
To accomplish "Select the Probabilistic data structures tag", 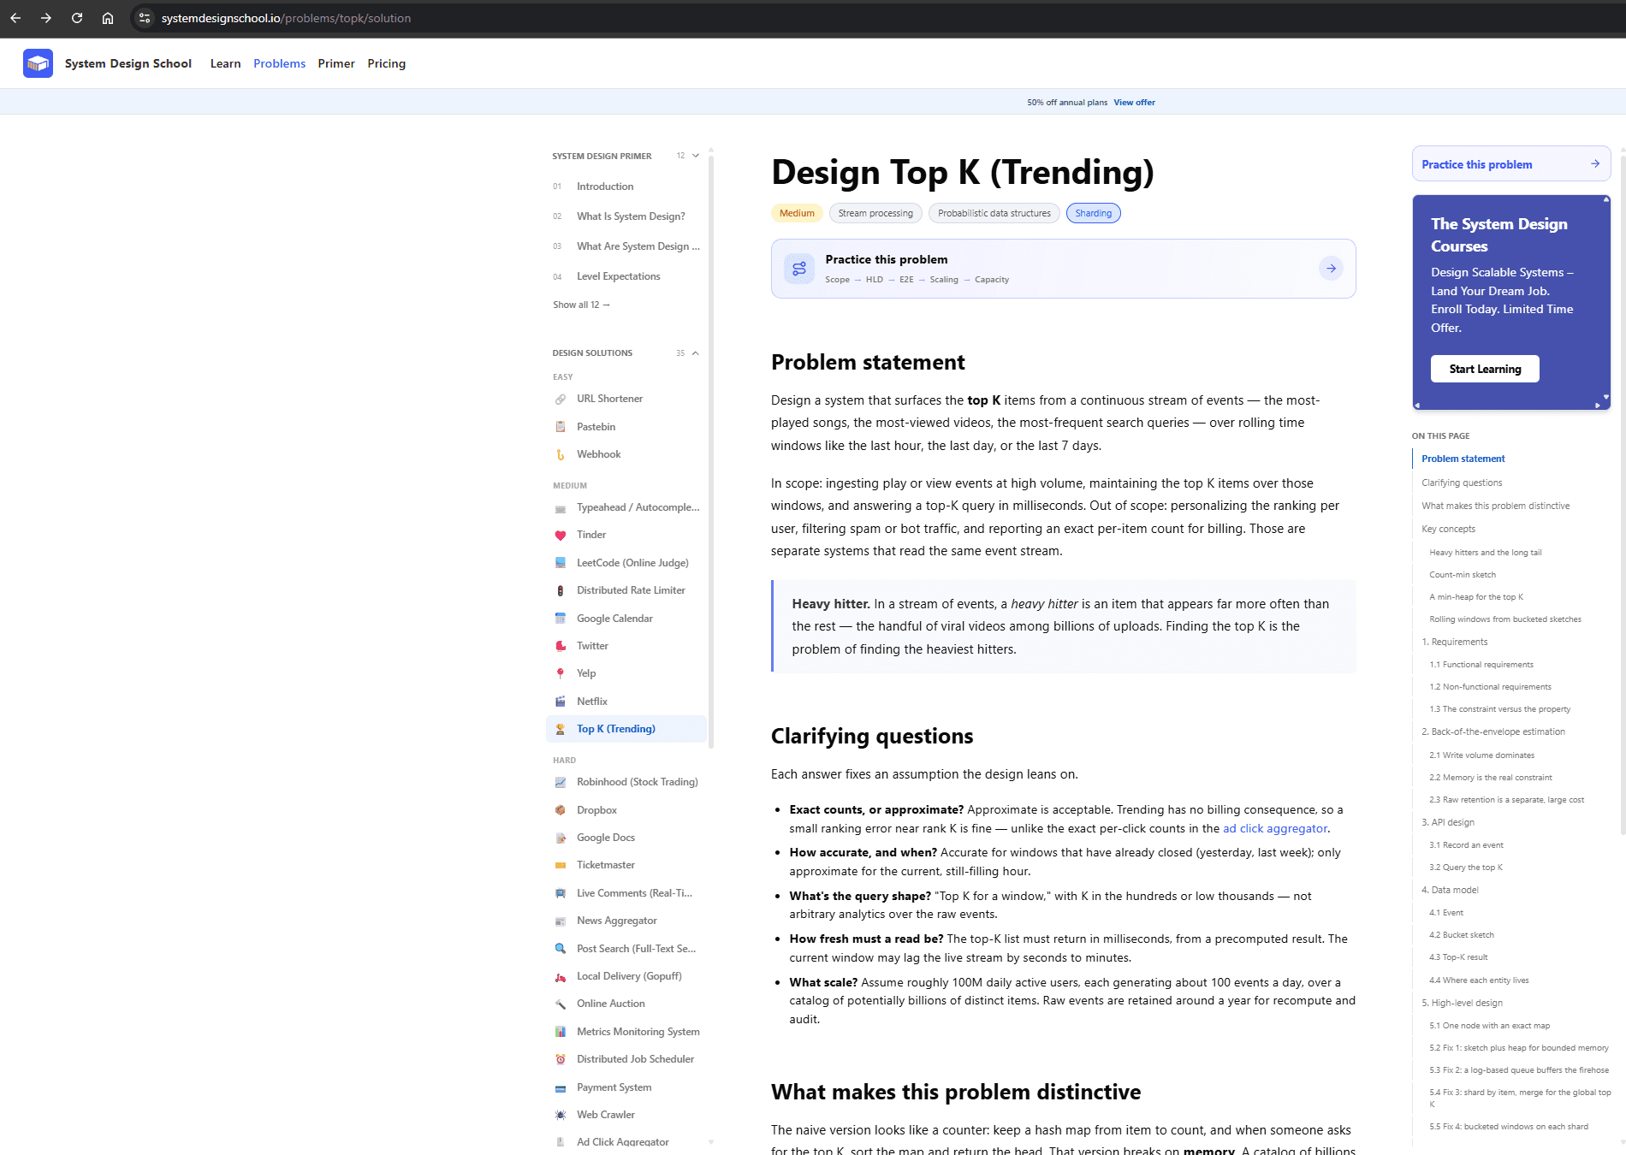I will [x=994, y=213].
